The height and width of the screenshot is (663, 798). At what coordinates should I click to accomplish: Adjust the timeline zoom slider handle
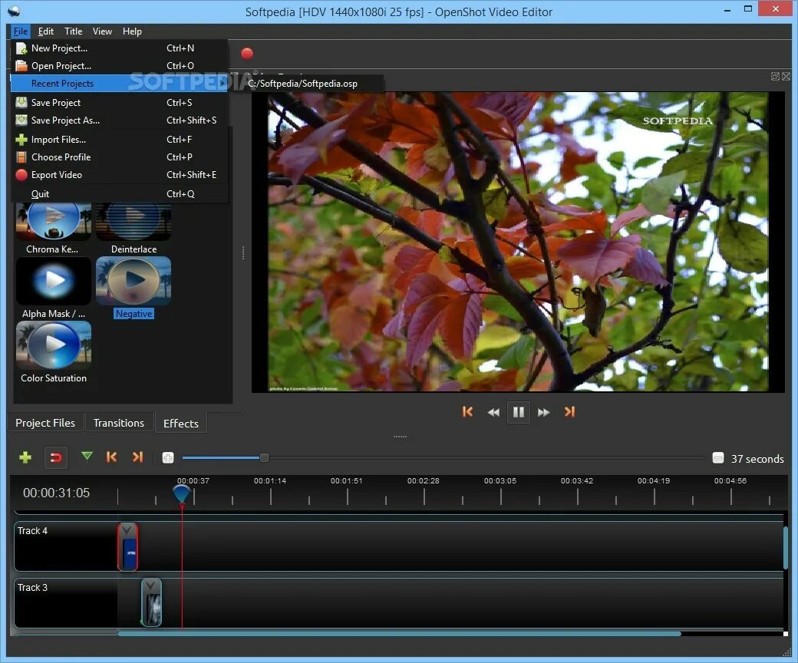[x=264, y=458]
